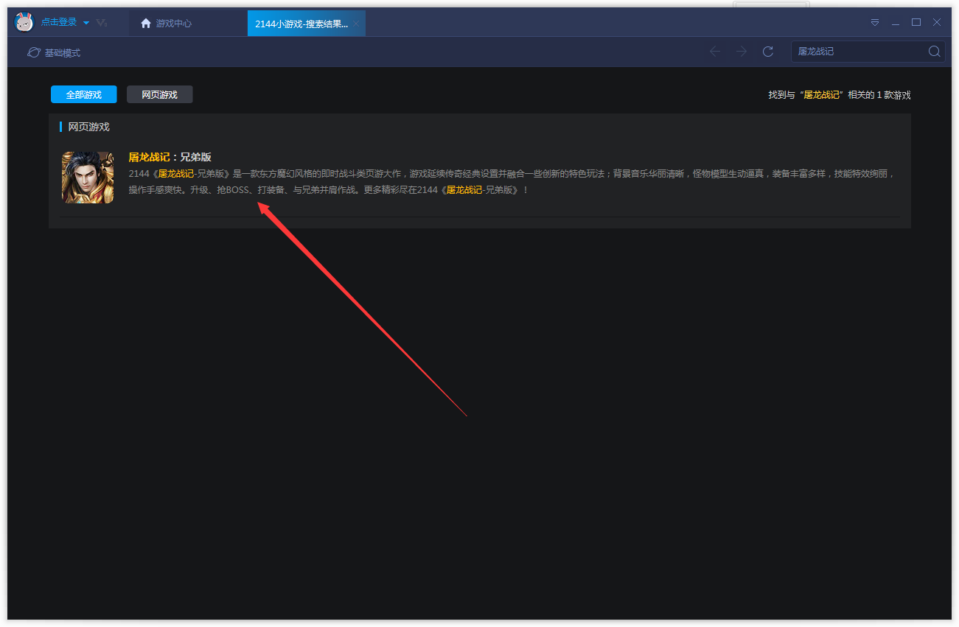Image resolution: width=959 pixels, height=627 pixels.
Task: Click the VIP level badge icon
Action: tap(102, 23)
